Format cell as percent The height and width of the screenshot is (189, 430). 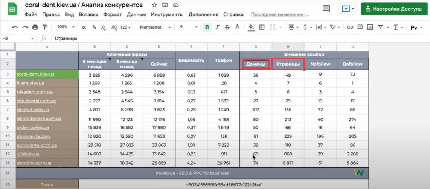pyautogui.click(x=94, y=27)
